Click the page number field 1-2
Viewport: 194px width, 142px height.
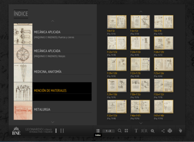tap(108, 131)
